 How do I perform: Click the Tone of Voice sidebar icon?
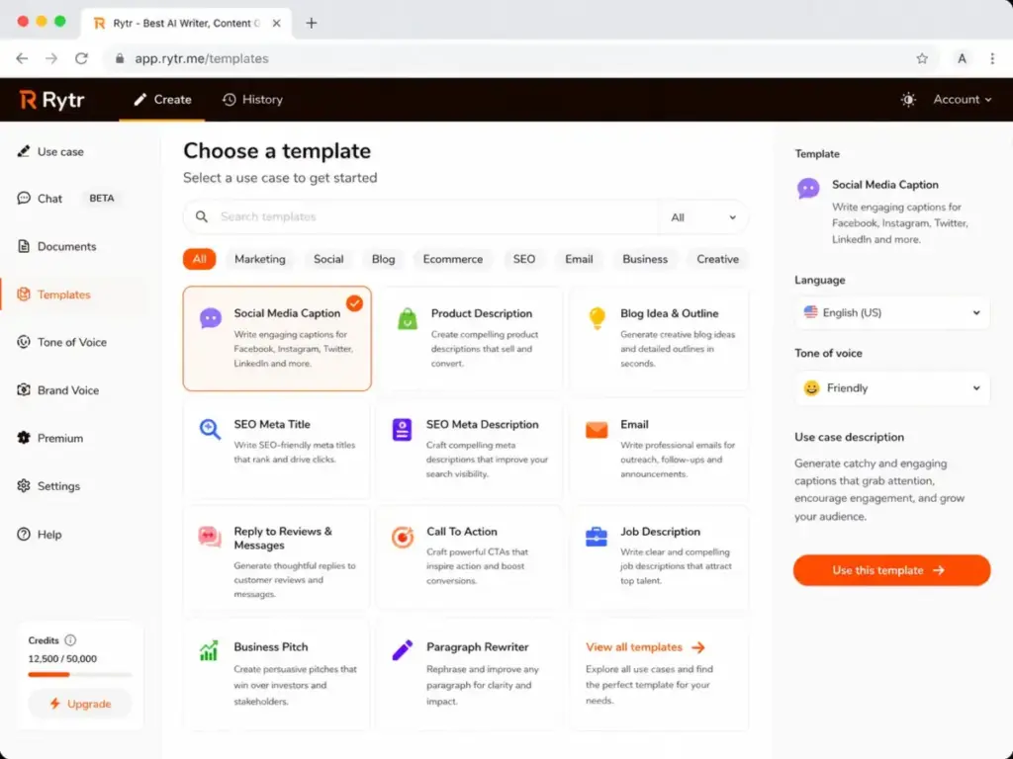(24, 342)
